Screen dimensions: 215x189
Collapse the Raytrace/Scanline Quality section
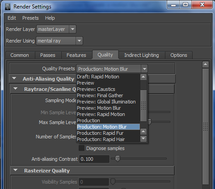click(15, 89)
